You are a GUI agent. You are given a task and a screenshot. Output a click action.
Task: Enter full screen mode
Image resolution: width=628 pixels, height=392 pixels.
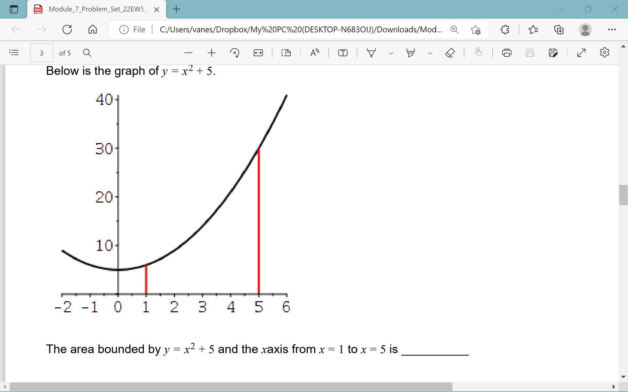pos(581,53)
